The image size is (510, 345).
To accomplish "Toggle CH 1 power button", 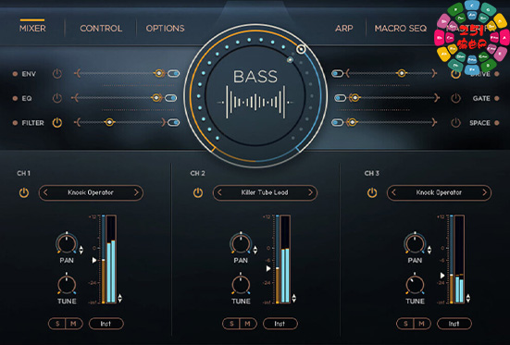I will (24, 192).
